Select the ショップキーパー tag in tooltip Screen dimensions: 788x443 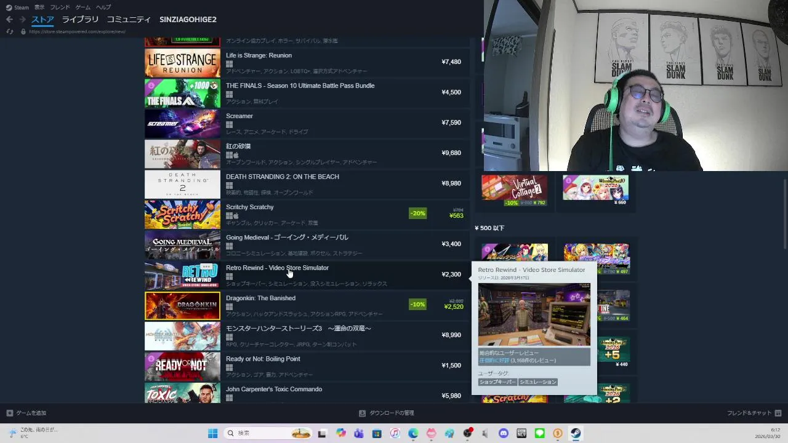(497, 382)
